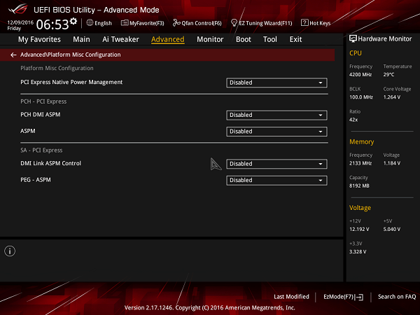Click the Ratio value 42x
The image size is (420, 315).
[353, 120]
